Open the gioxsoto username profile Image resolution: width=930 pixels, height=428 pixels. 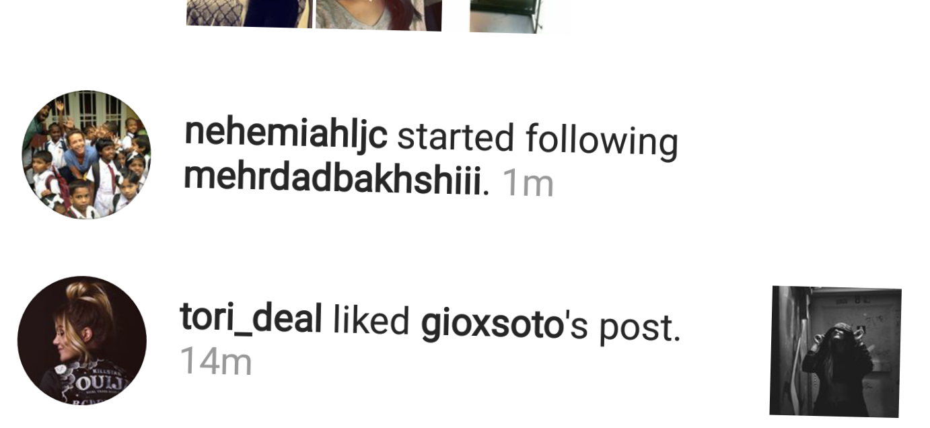coord(491,325)
